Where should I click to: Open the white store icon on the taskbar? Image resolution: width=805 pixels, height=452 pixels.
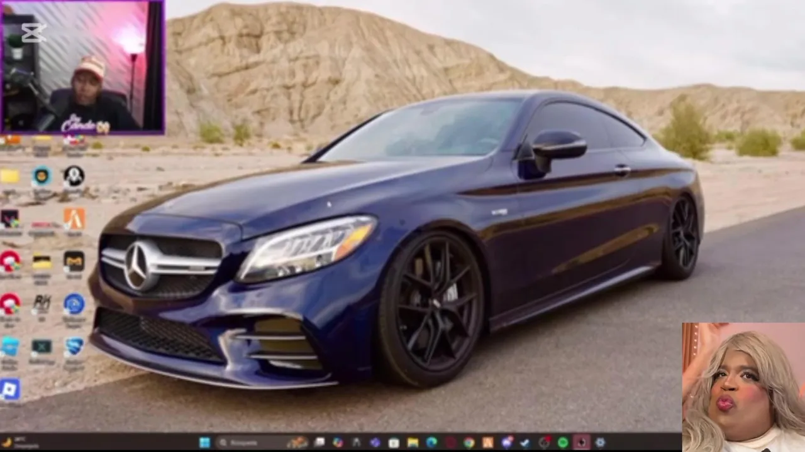click(x=393, y=443)
